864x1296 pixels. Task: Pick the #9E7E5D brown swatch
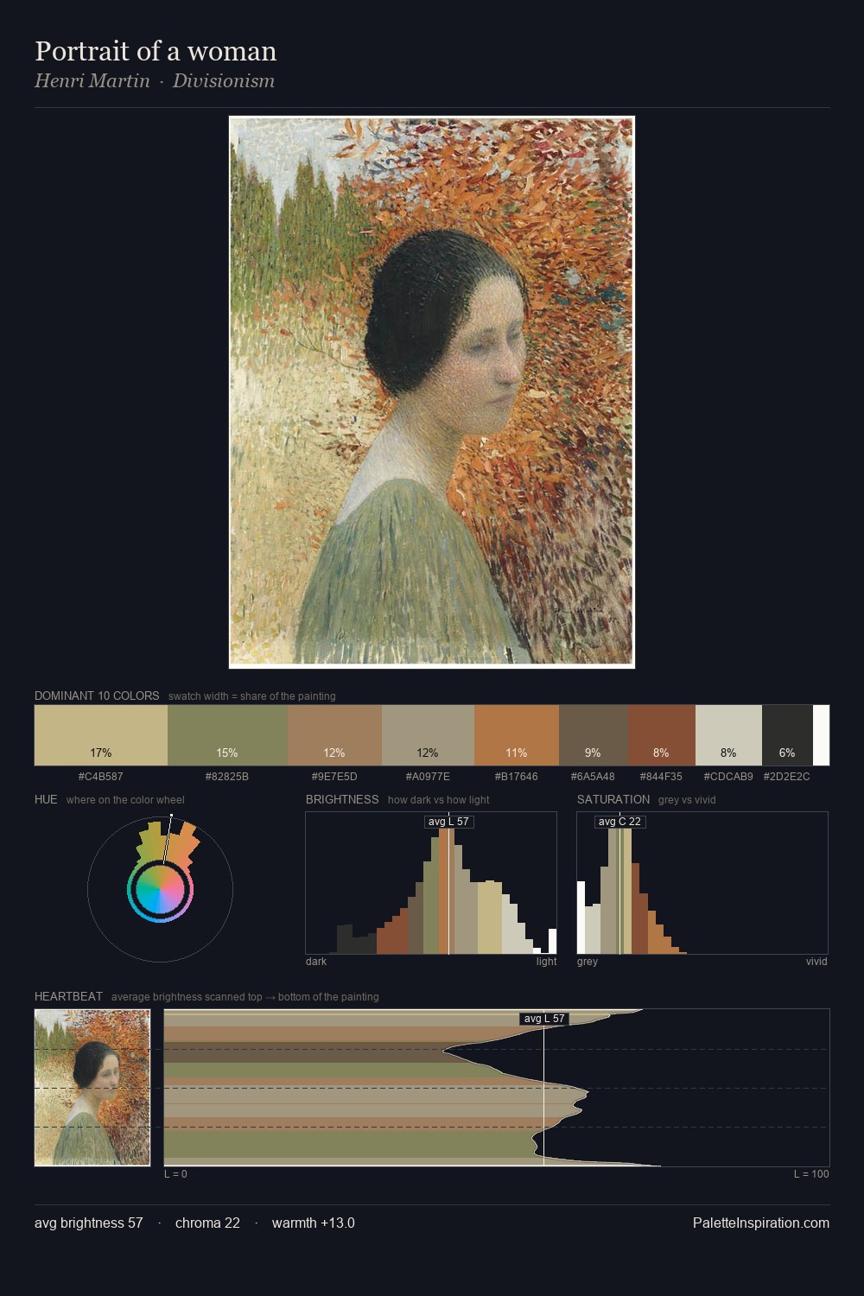(334, 735)
